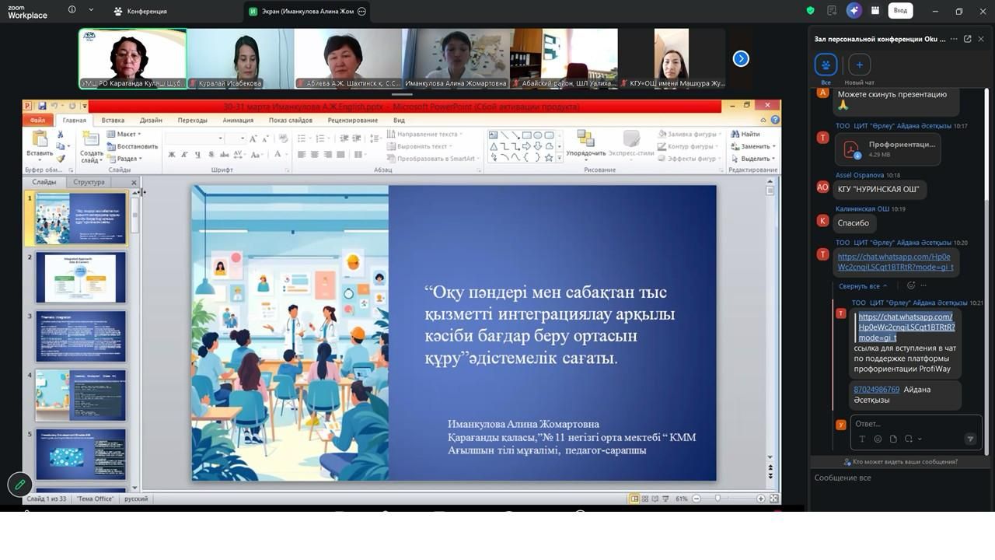Select the 'Все' chat channel
Viewport: 995px width, 560px height.
pyautogui.click(x=826, y=65)
